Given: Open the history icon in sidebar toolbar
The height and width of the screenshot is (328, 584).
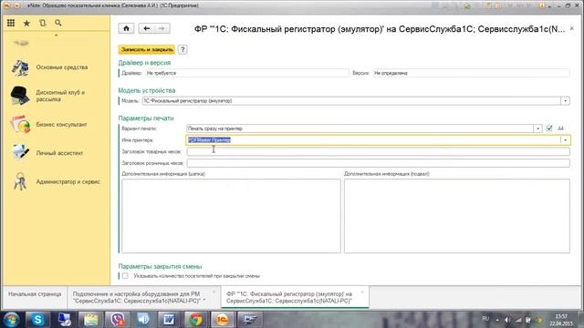Looking at the screenshot, I should pos(43,23).
